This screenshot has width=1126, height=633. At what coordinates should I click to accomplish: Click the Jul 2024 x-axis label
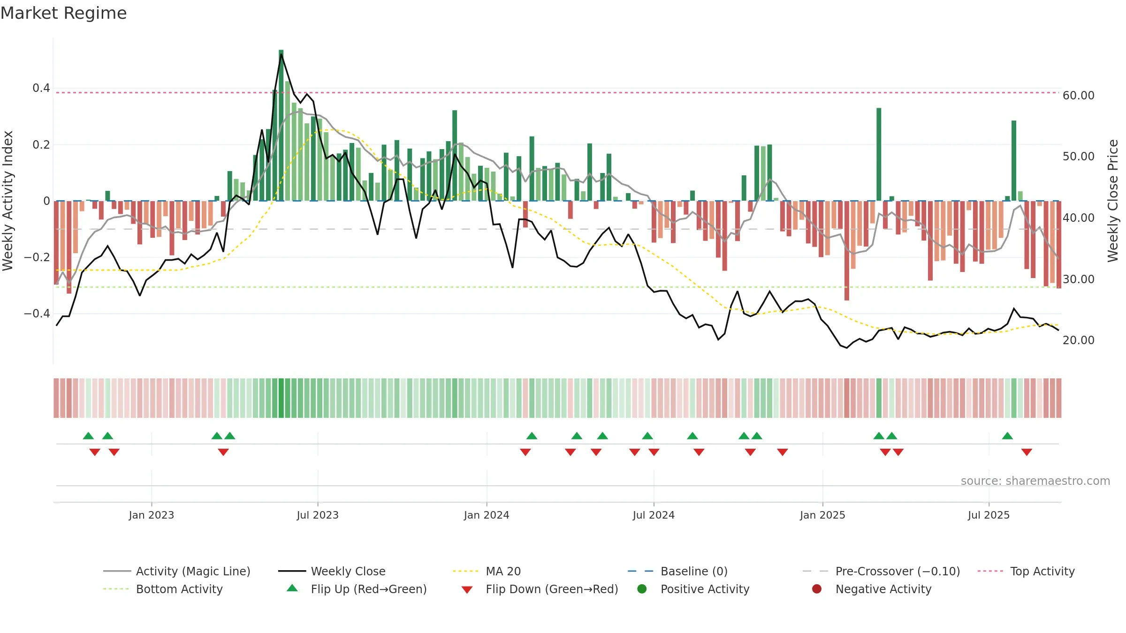pyautogui.click(x=654, y=515)
